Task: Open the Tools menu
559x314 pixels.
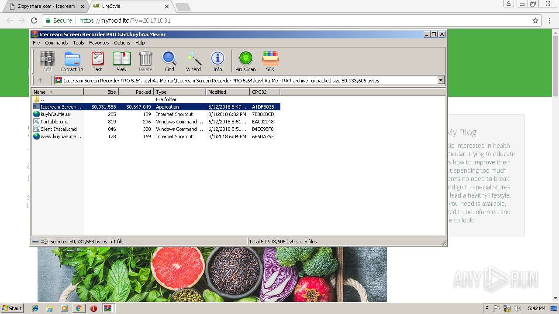Action: 79,43
